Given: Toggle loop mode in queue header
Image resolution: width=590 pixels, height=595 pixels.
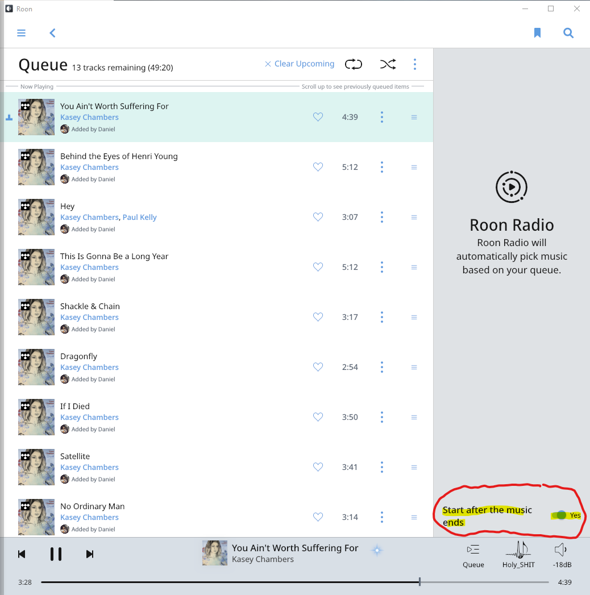Looking at the screenshot, I should (353, 64).
